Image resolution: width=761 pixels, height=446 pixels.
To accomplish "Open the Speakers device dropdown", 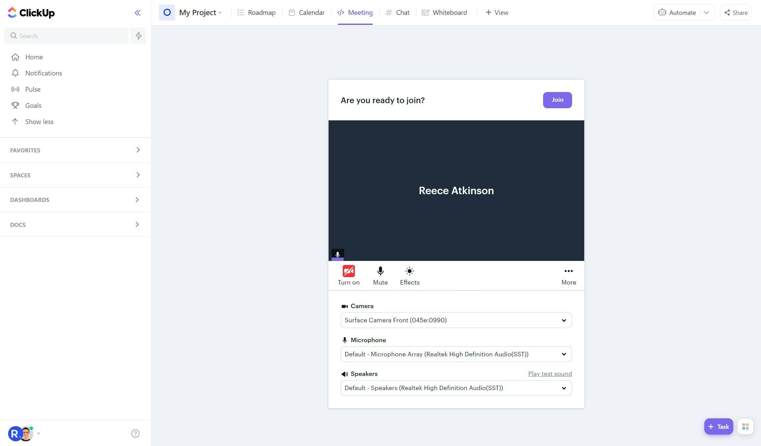I will pyautogui.click(x=456, y=388).
